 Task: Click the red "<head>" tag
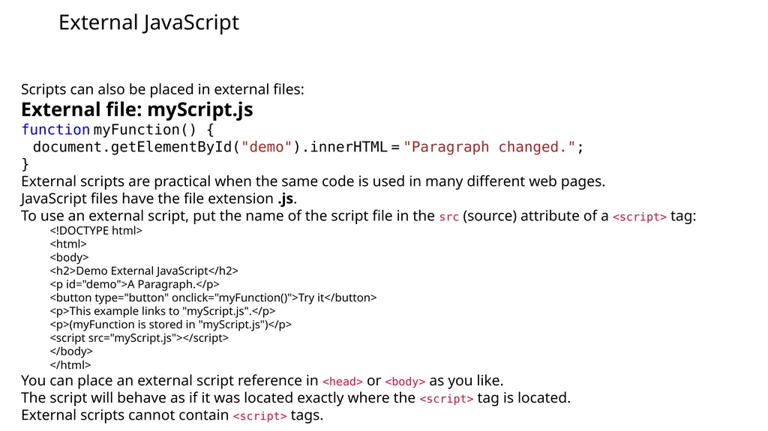point(342,382)
